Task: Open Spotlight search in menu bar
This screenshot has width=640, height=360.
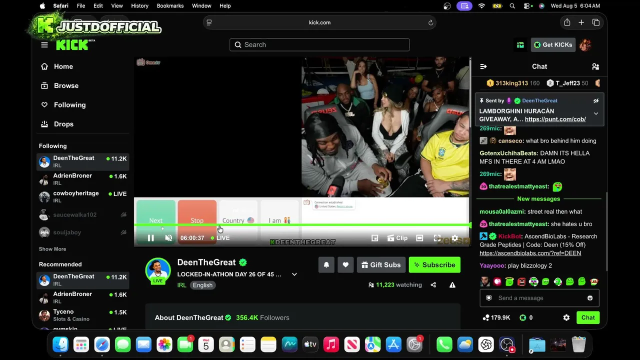Action: (x=512, y=6)
